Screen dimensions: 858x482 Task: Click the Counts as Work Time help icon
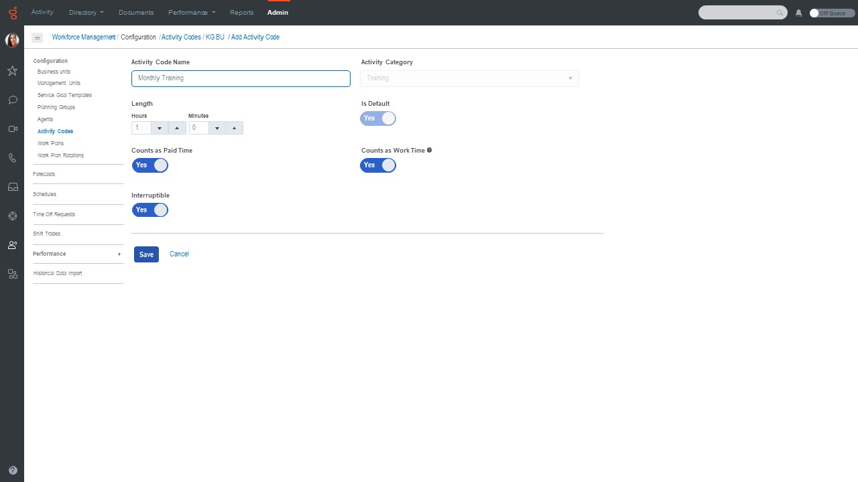[x=429, y=150]
